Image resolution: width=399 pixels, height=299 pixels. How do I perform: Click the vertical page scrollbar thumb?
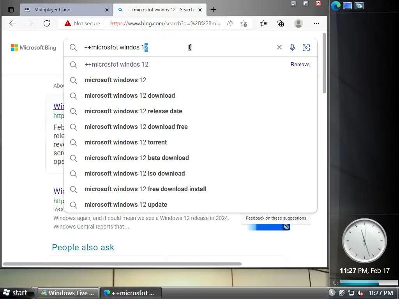click(324, 63)
